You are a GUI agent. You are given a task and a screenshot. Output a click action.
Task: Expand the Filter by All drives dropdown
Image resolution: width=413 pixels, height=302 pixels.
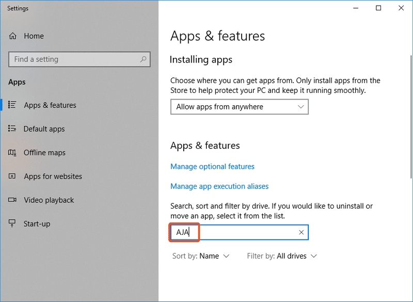click(x=282, y=256)
